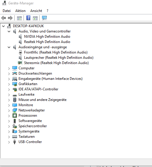Viewport: 152px width, 167px height.
Task: Click the scan for hardware changes icon
Action: click(44, 18)
